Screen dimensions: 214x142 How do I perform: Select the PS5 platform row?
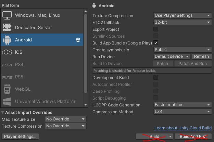42,77
